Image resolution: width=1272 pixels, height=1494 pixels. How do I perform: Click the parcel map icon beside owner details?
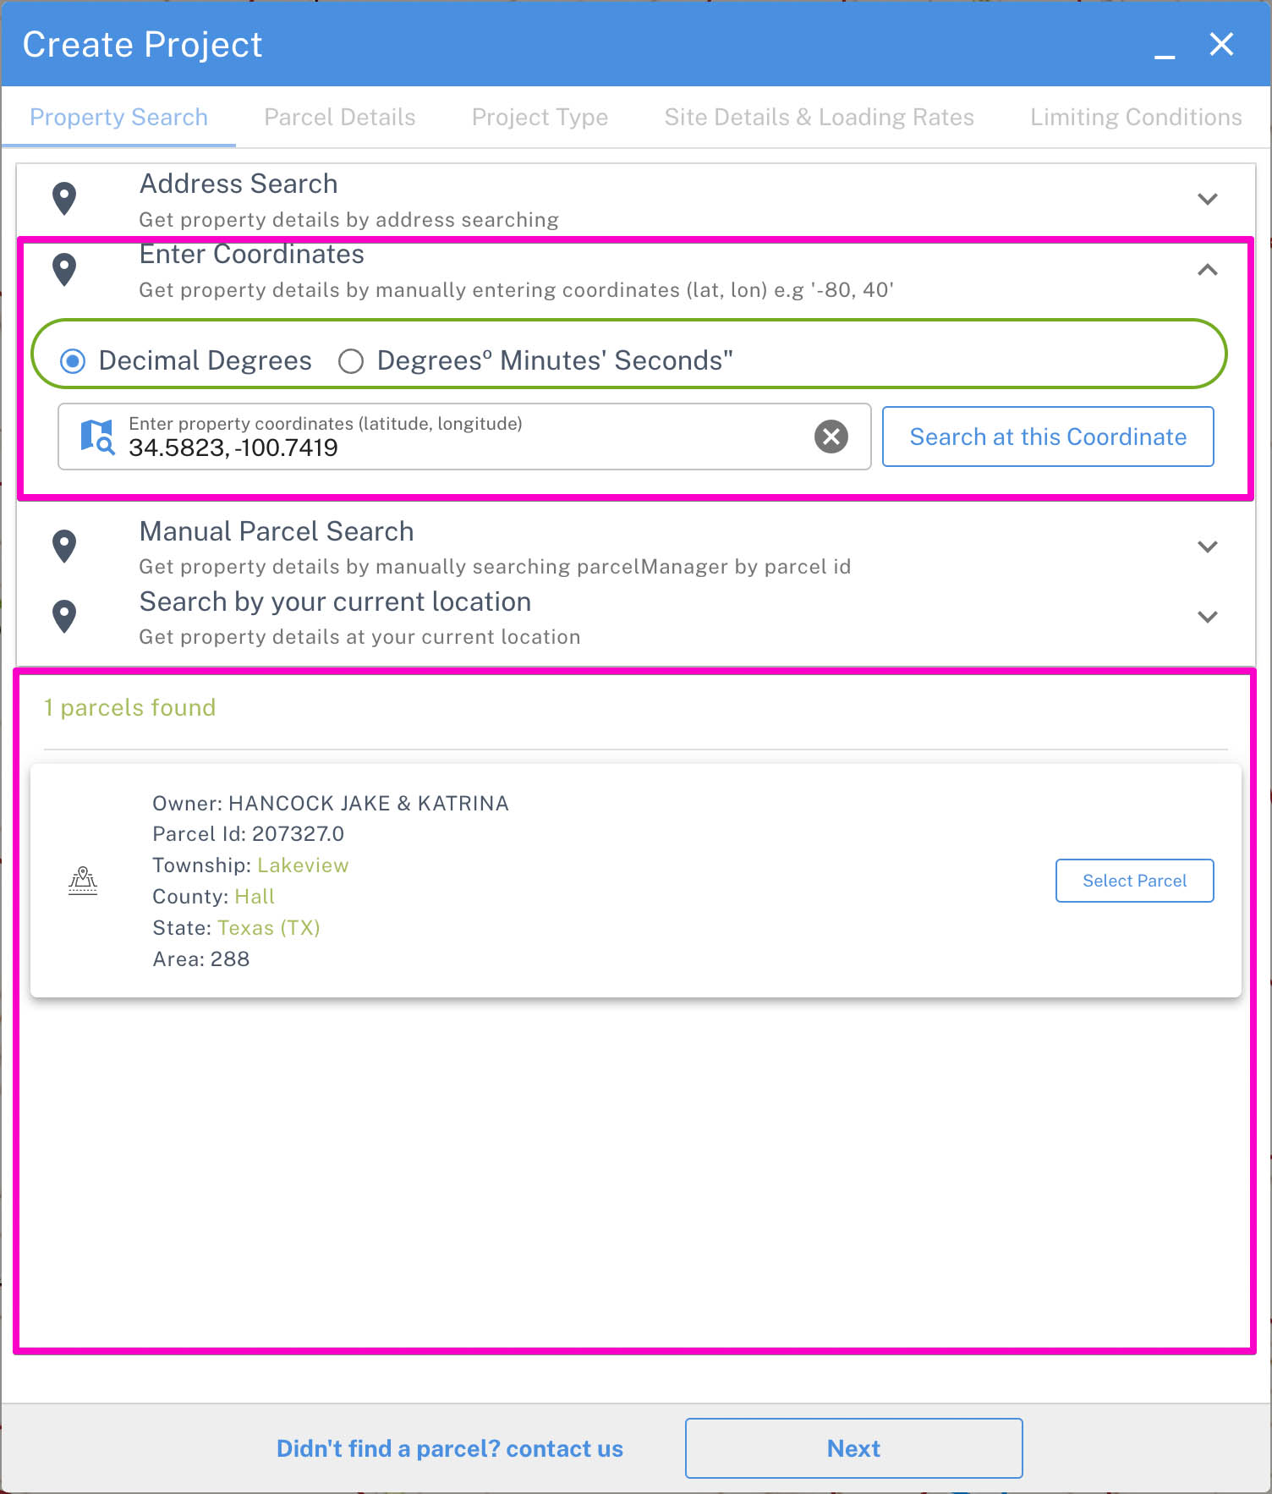83,881
